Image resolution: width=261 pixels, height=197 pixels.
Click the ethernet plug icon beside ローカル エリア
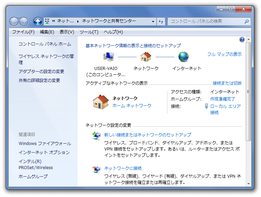206,106
